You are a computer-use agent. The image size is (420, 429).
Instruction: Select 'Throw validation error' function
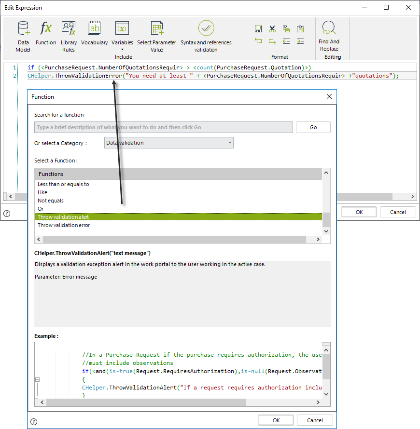pos(178,225)
